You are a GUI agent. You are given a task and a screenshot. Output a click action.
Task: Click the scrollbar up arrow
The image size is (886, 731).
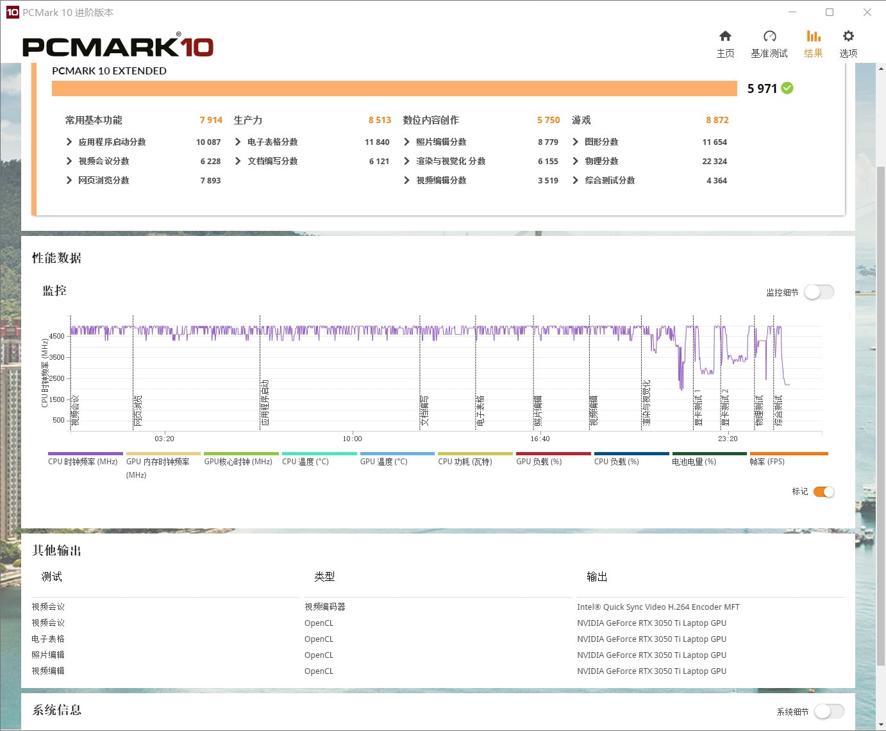tap(881, 68)
